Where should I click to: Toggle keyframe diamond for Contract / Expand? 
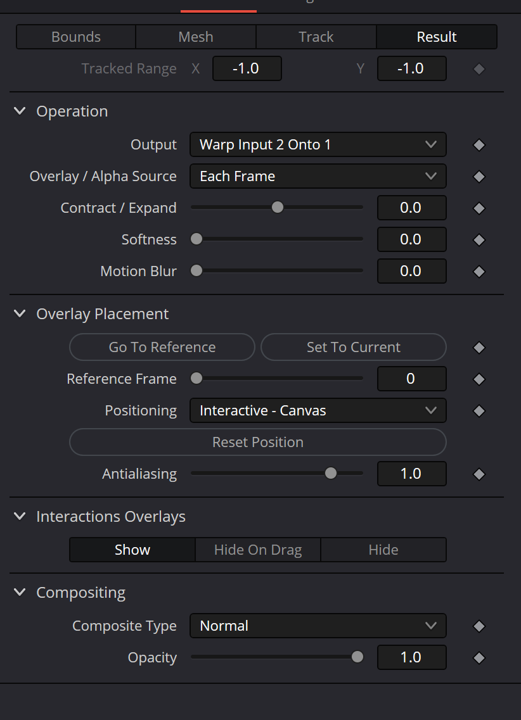point(479,208)
